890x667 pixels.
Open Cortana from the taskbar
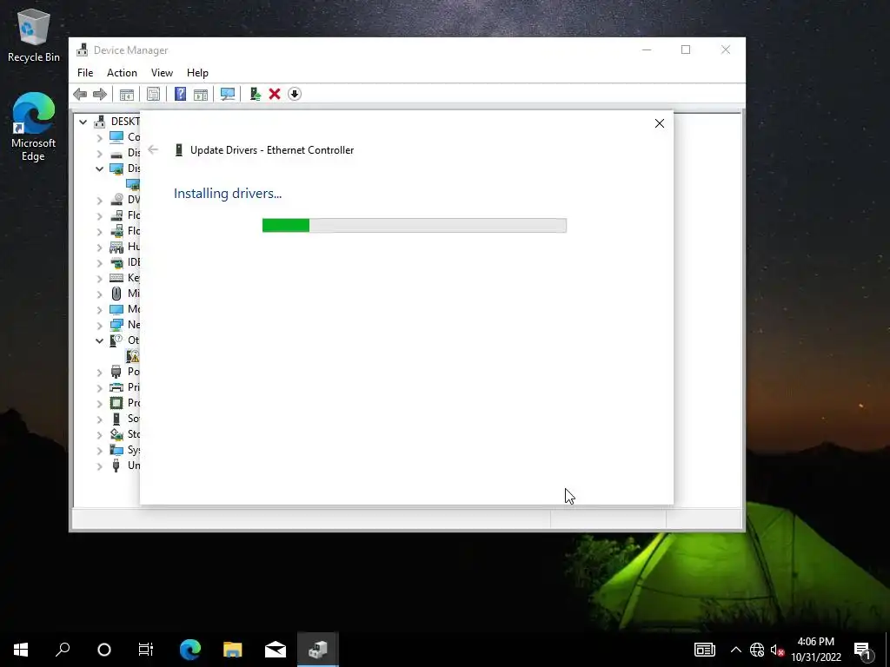coord(104,650)
